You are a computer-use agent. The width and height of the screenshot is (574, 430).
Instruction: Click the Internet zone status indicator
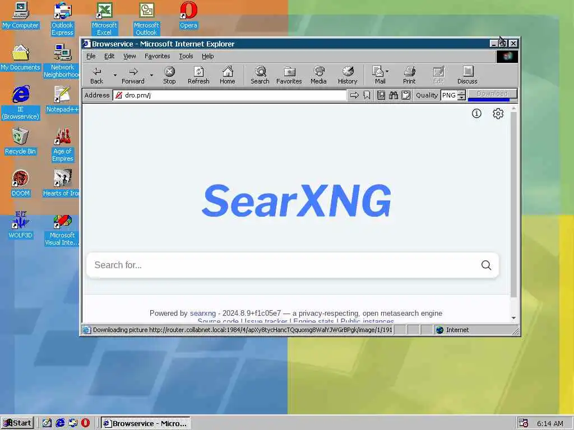click(452, 330)
